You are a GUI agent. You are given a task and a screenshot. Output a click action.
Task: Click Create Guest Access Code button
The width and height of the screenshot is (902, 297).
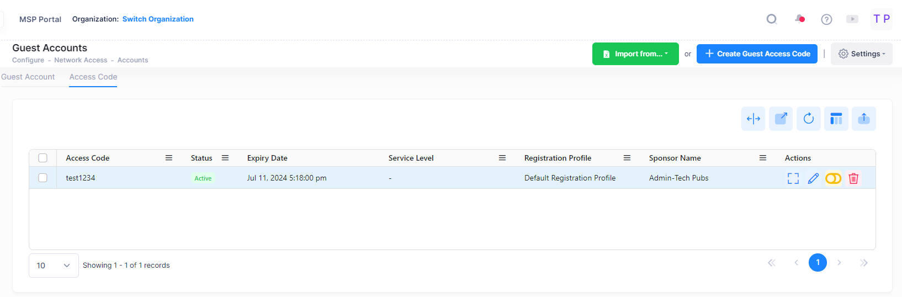pyautogui.click(x=757, y=54)
